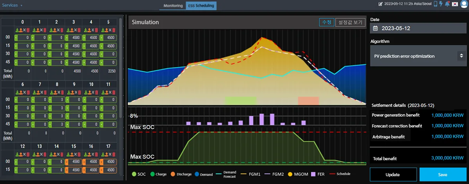Click the Korean flag language icon
Screen dimensions: 469x184
[455, 4]
